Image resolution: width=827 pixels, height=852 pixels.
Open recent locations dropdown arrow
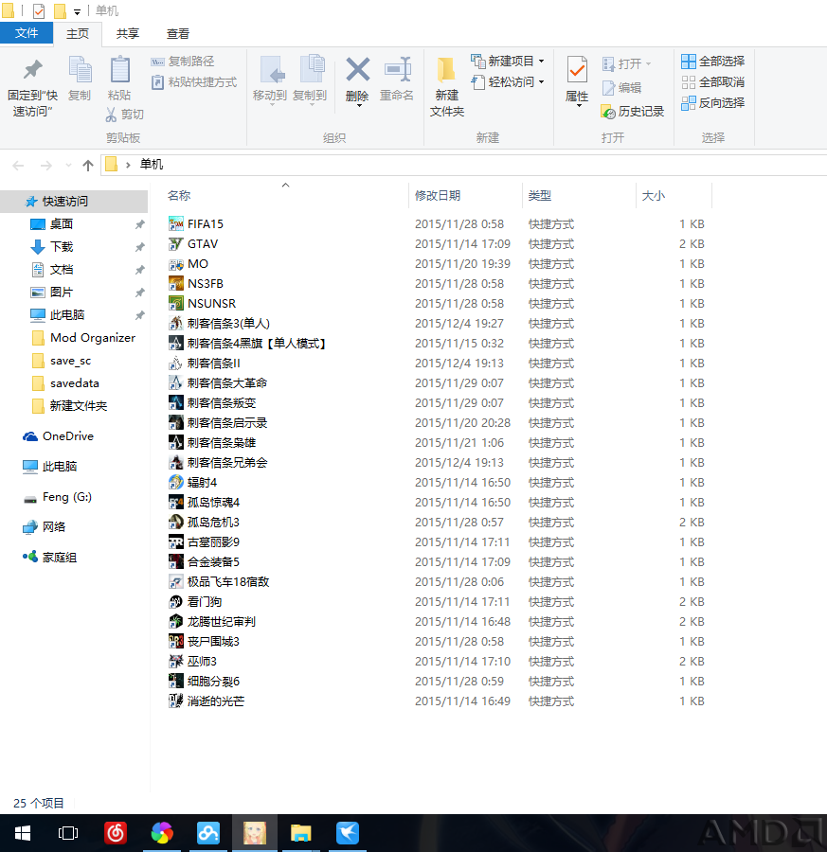coord(68,165)
